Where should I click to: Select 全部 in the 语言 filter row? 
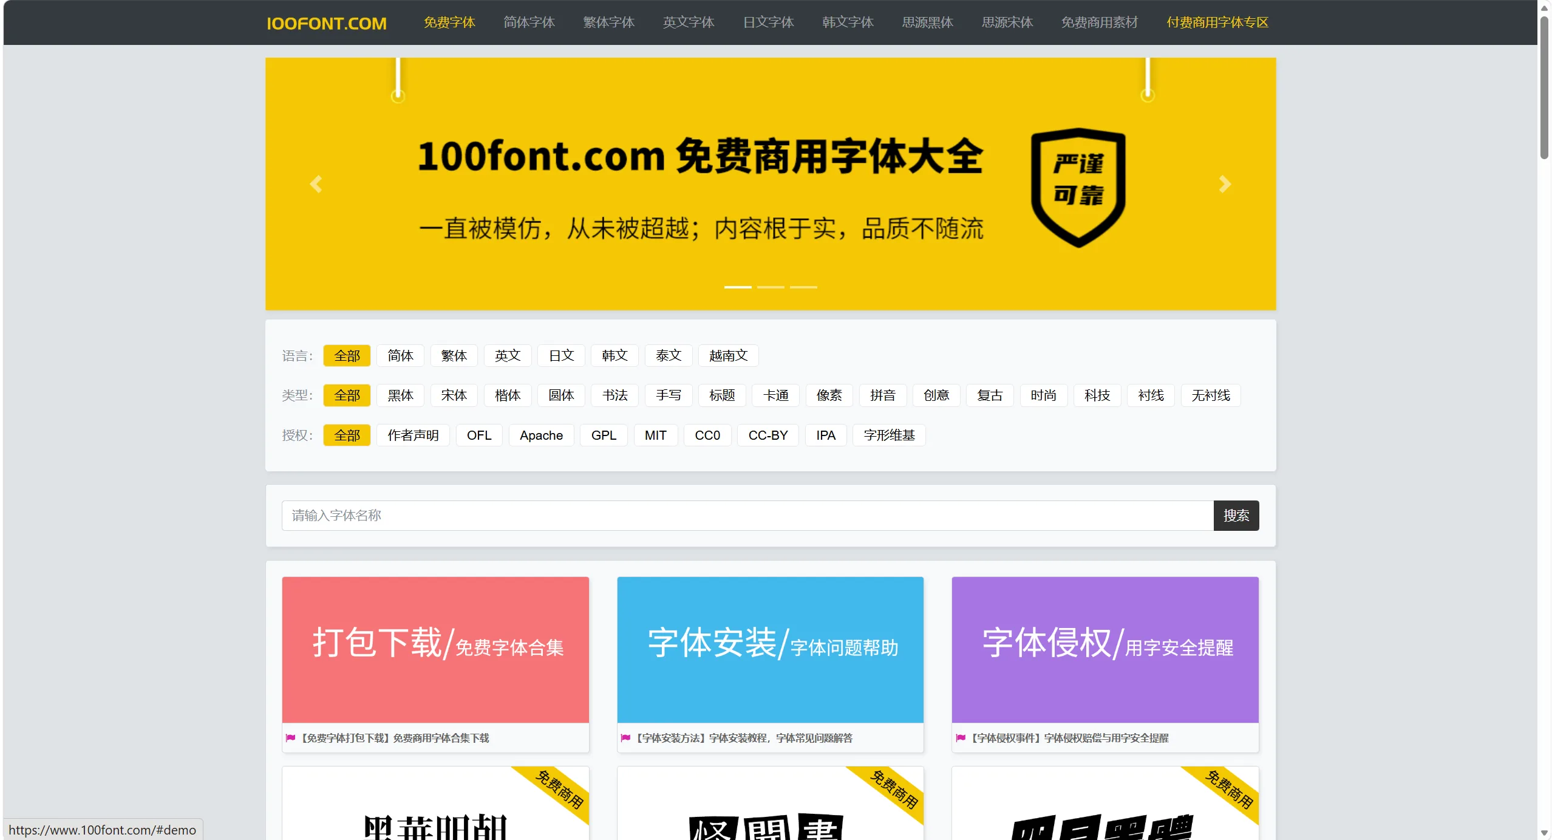click(347, 355)
